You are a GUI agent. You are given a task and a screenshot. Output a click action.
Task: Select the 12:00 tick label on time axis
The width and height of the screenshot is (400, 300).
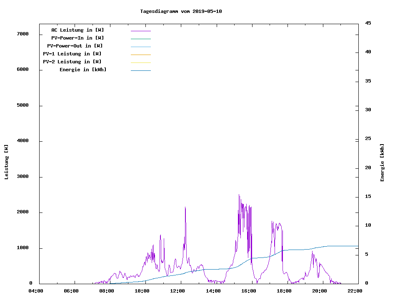(x=177, y=291)
